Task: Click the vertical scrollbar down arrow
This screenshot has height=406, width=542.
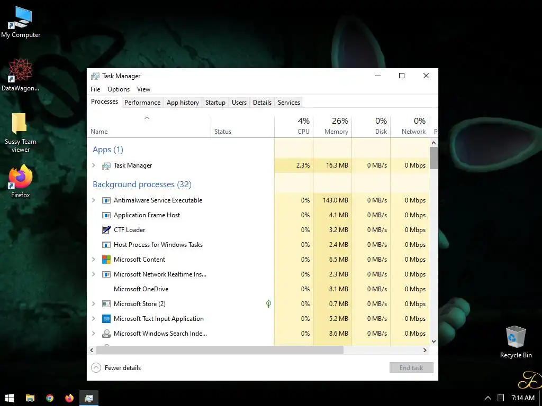Action: 434,342
